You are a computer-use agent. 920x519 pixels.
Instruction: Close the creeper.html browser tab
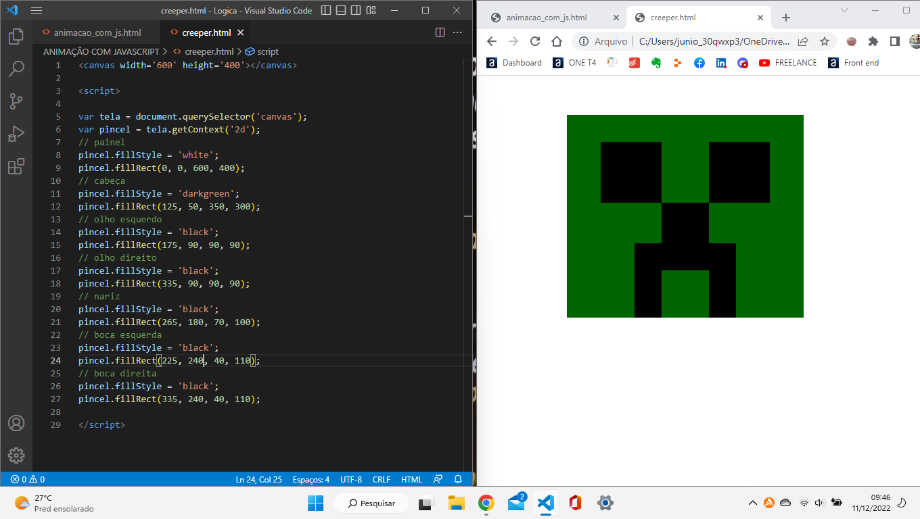(761, 18)
